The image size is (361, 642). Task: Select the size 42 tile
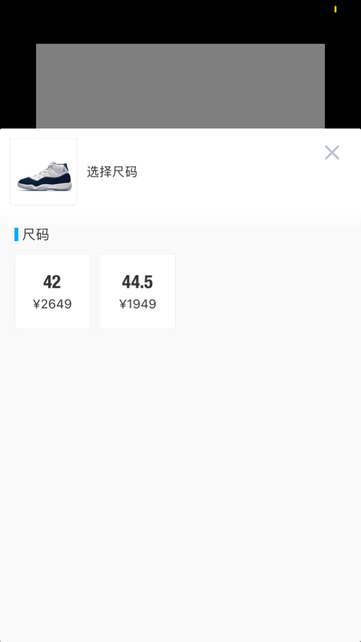click(x=52, y=291)
